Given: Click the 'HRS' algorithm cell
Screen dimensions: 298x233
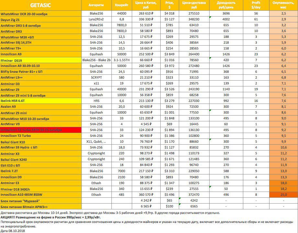Looking at the screenshot, I should click(x=96, y=101).
